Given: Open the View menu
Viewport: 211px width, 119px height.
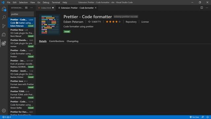Looking at the screenshot, I should [32, 2].
